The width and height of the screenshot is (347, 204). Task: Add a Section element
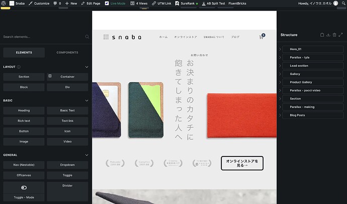point(24,77)
